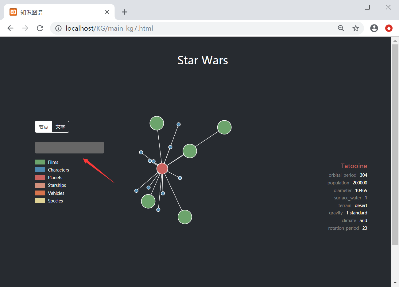This screenshot has height=287, width=399.
Task: Open a new tab with plus icon
Action: [x=124, y=12]
